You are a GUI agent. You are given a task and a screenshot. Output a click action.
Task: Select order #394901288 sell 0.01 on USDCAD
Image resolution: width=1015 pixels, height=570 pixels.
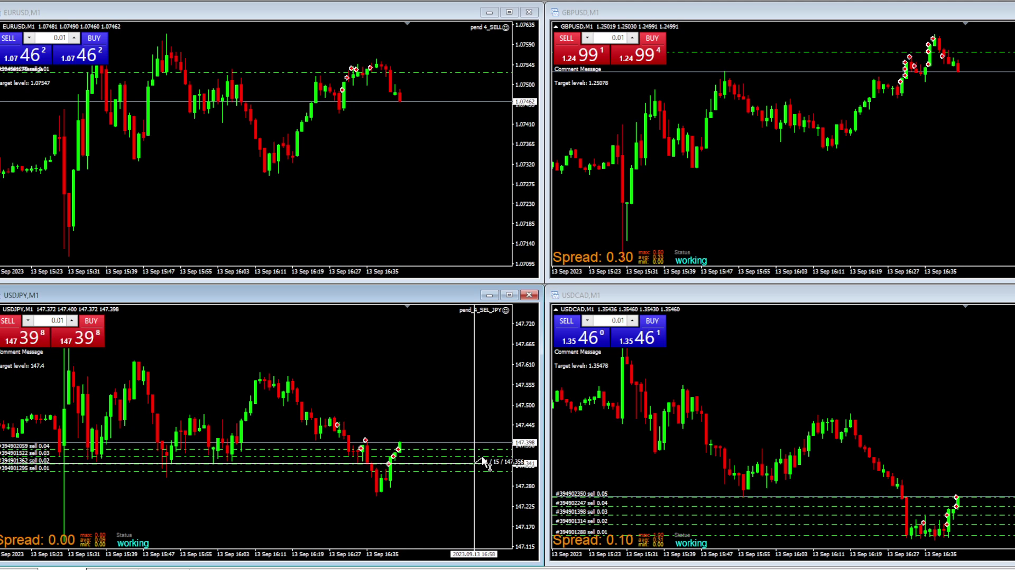pos(582,532)
